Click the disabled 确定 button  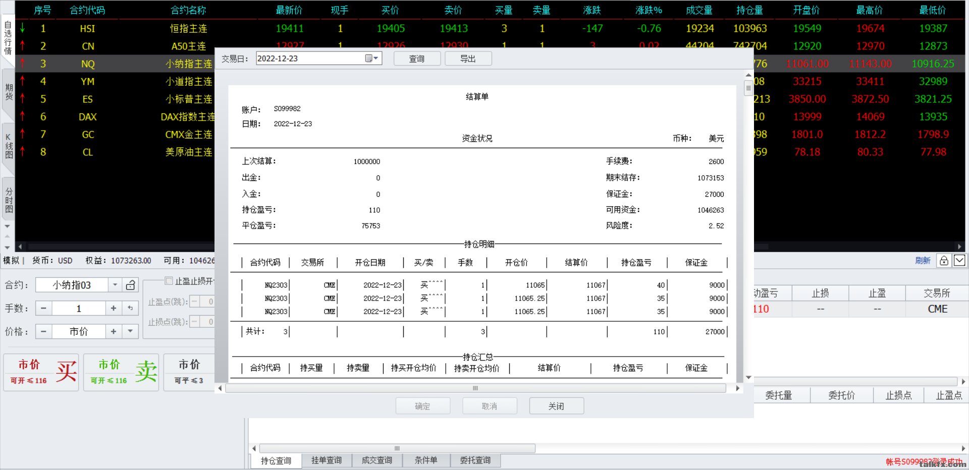pos(422,406)
